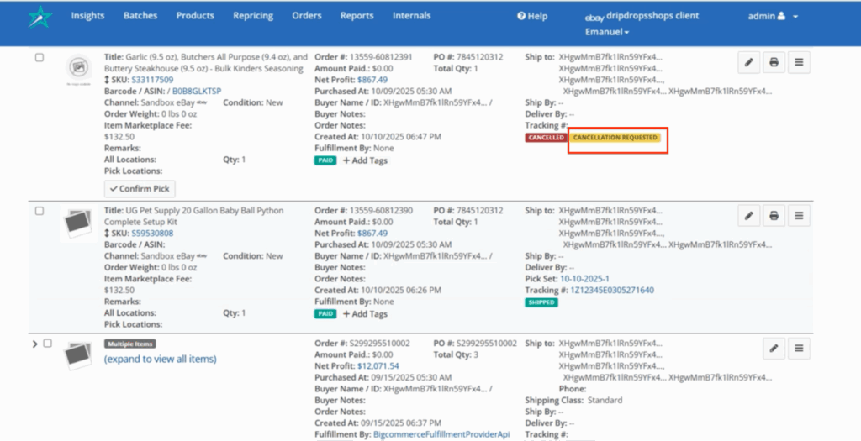The image size is (861, 441).
Task: Click the Cancellation Requested yellow tag
Action: (615, 137)
